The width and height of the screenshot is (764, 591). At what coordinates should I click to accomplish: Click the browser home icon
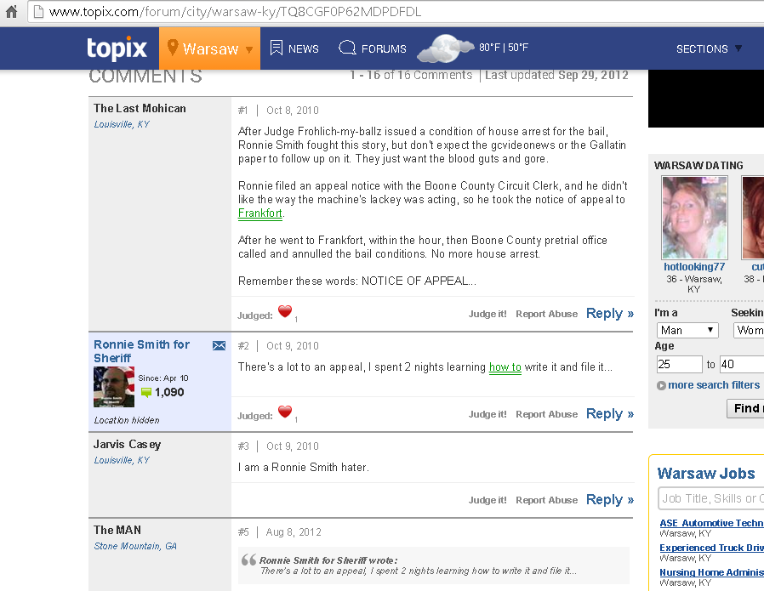(x=11, y=11)
